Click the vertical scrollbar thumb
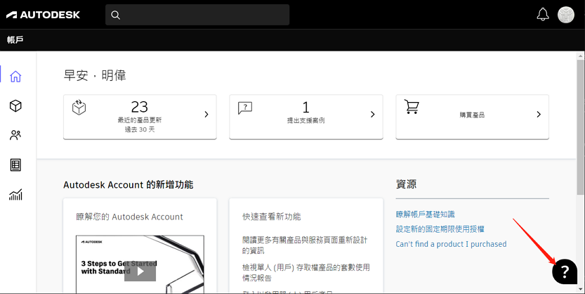 (x=581, y=127)
